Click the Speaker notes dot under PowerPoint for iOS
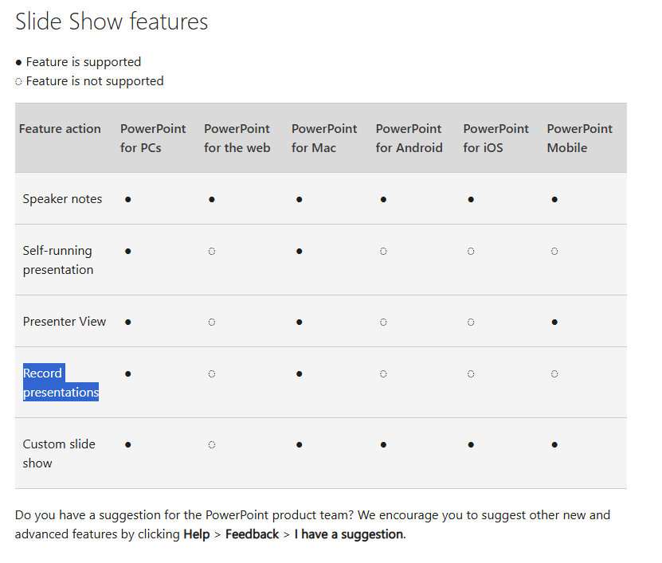662x563 pixels. [x=471, y=199]
